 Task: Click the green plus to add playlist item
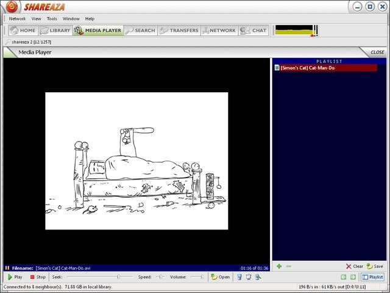tap(279, 266)
